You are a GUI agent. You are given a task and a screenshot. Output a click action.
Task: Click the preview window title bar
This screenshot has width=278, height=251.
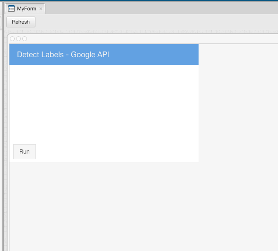pyautogui.click(x=152, y=39)
